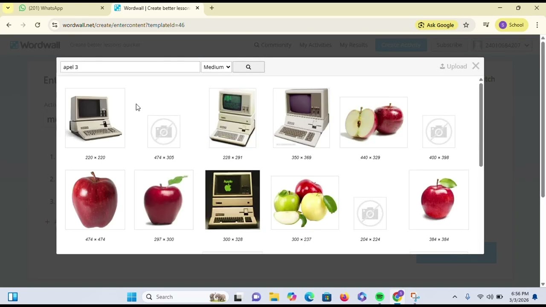Click the microphone icon in system tray
The height and width of the screenshot is (307, 546).
[468, 297]
